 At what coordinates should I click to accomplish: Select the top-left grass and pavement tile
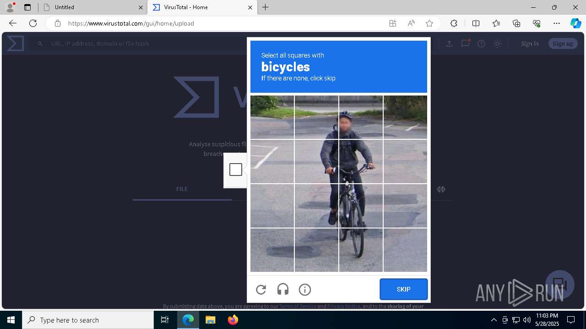pyautogui.click(x=272, y=117)
